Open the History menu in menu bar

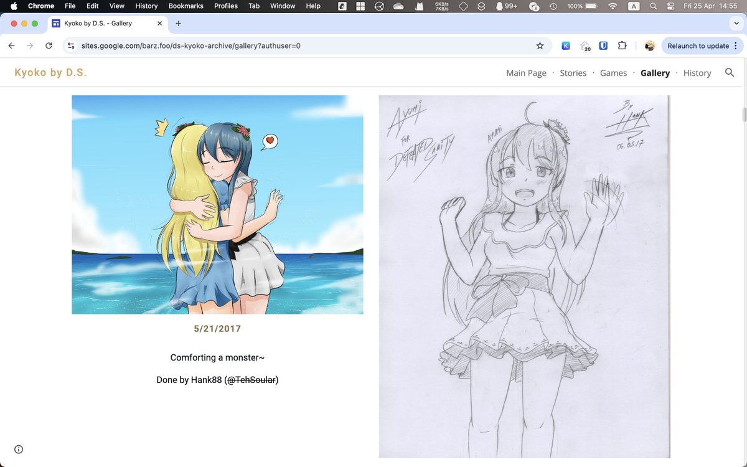pyautogui.click(x=146, y=6)
